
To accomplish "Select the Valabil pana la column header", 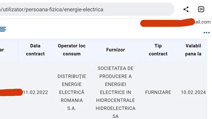I will point(193,50).
